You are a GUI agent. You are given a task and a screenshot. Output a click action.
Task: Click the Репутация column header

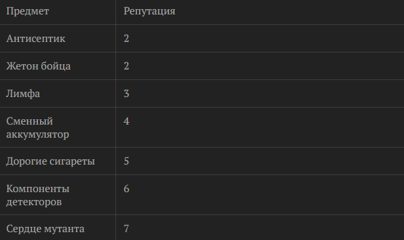pos(150,11)
